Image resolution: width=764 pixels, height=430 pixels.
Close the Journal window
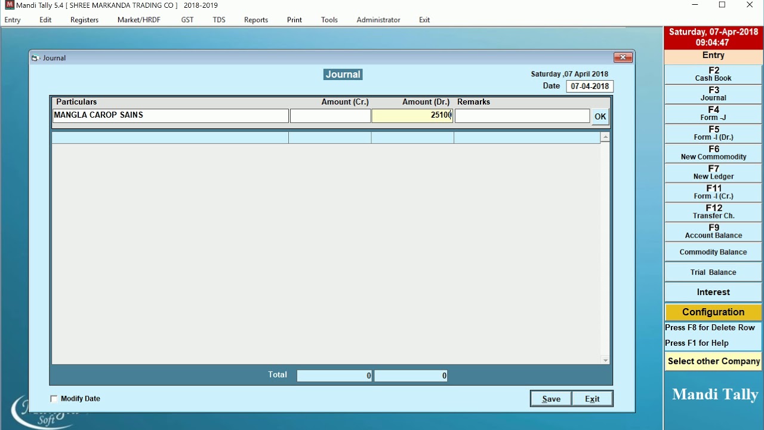(623, 57)
